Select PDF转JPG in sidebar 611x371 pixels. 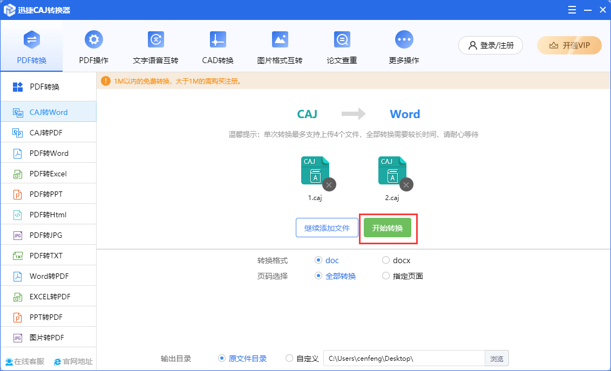pos(49,235)
